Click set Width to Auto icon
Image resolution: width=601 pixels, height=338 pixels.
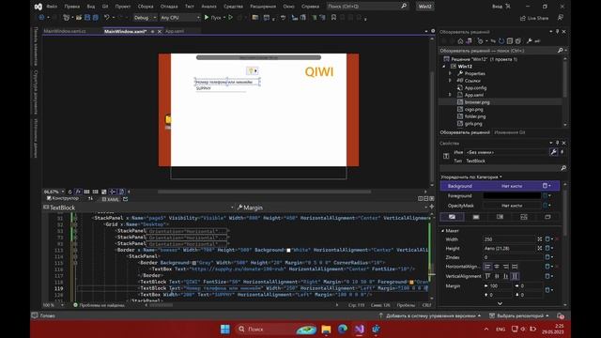pyautogui.click(x=540, y=239)
